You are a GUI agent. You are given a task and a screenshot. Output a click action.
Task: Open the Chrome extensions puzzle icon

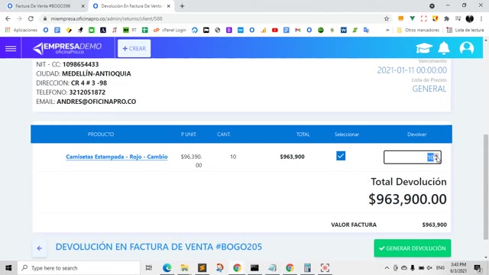[446, 18]
